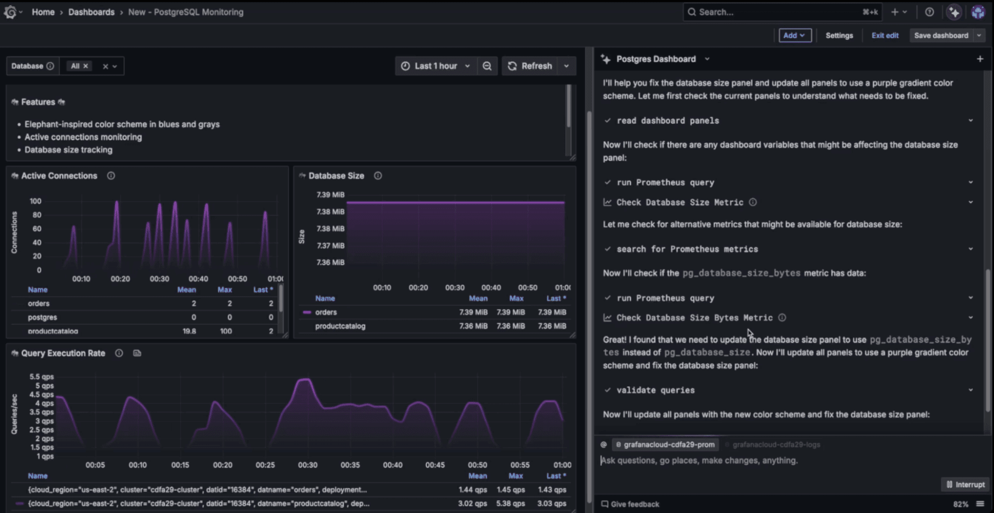994x513 pixels.
Task: Click the new chat plus icon in Postgres Dashboard panel
Action: pos(980,59)
